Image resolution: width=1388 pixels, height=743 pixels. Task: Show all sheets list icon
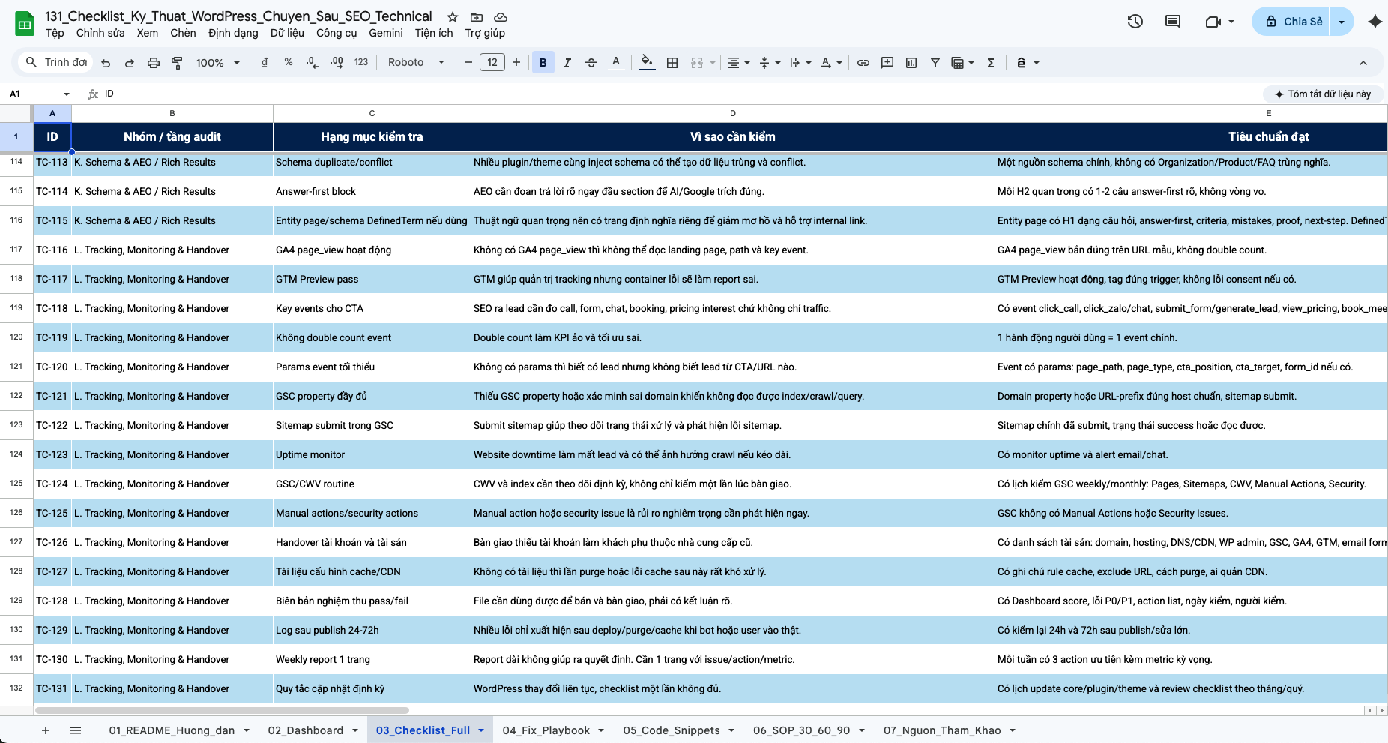[76, 730]
